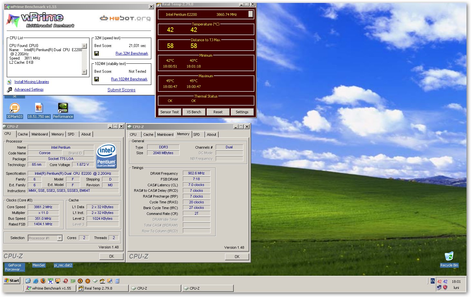The image size is (471, 297).
Task: Launch CPU-Z from the quick launch bar
Action: point(95,281)
